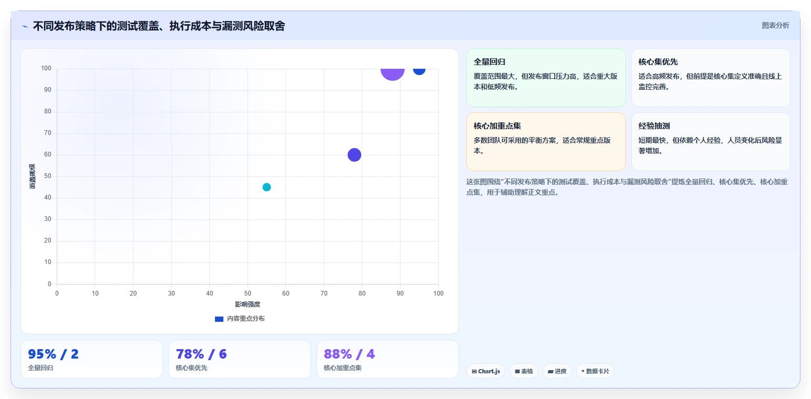Click the 进度 tag chip
Screen dimensions: 811x399
[557, 371]
